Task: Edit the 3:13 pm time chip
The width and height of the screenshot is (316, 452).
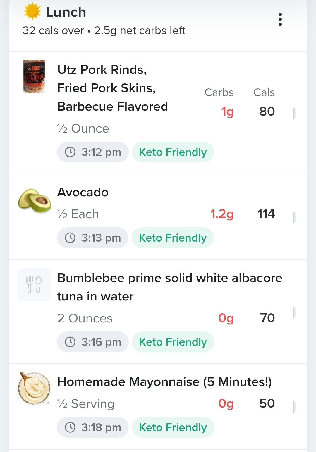Action: click(93, 238)
